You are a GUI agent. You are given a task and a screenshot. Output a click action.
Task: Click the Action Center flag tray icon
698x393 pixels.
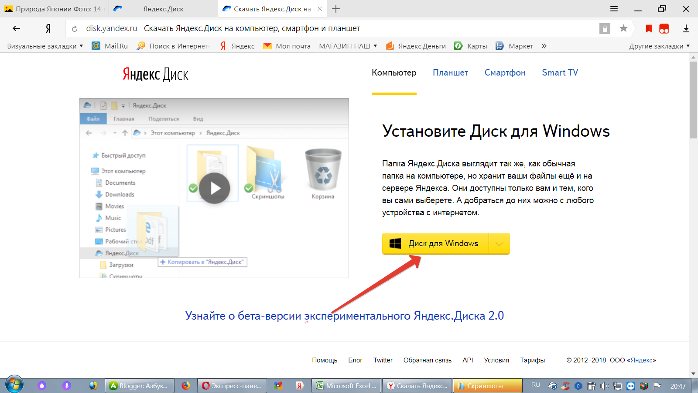pos(657,386)
